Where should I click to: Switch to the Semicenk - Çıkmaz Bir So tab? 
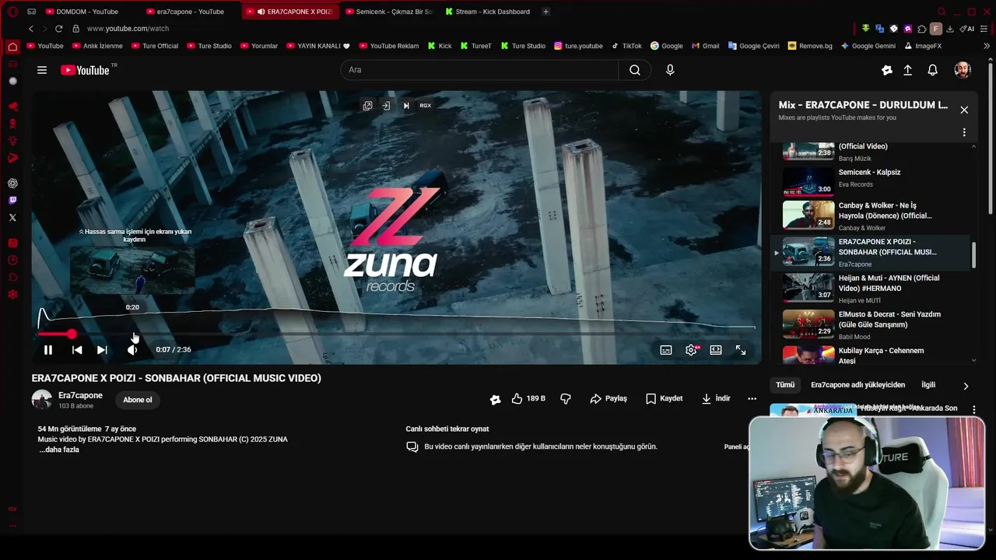pyautogui.click(x=389, y=12)
